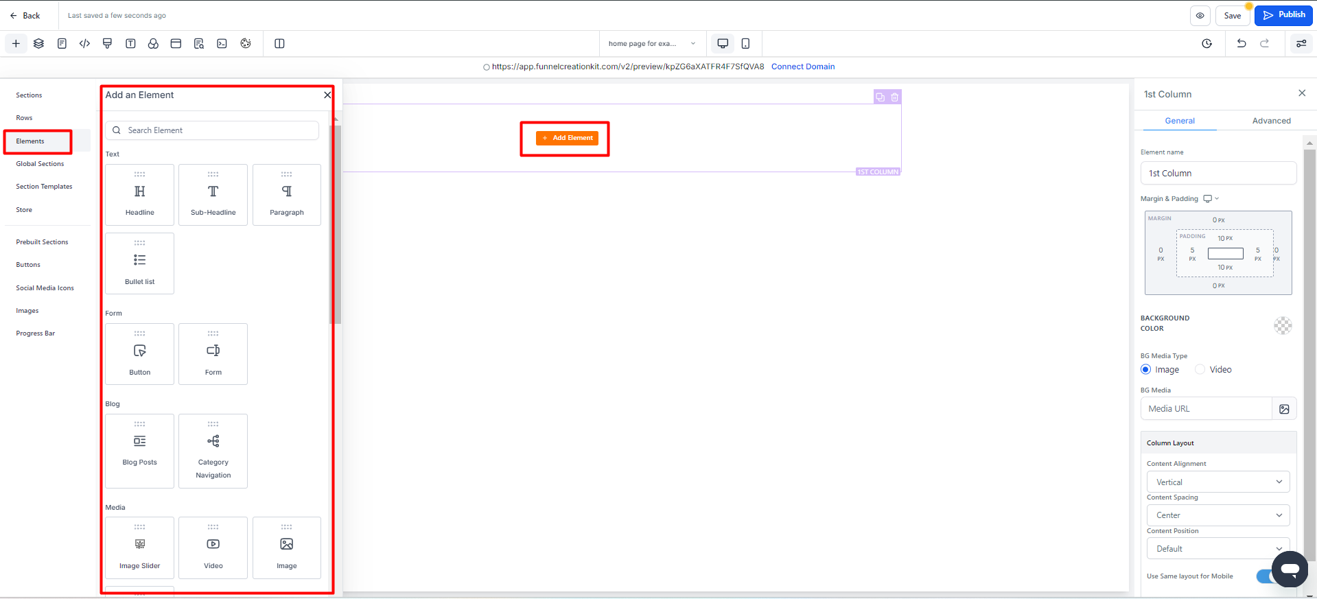Switch to the Advanced tab
The width and height of the screenshot is (1317, 599).
pyautogui.click(x=1271, y=121)
